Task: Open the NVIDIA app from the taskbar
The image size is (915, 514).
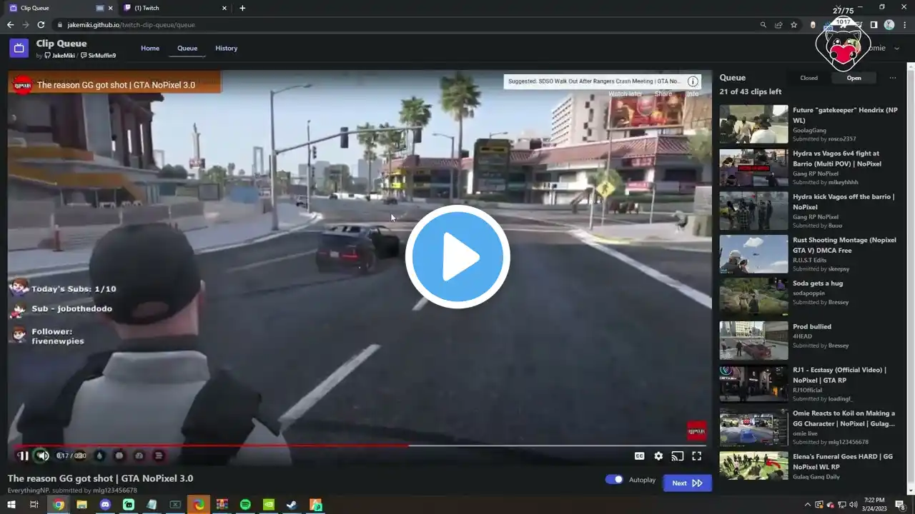Action: (x=269, y=505)
